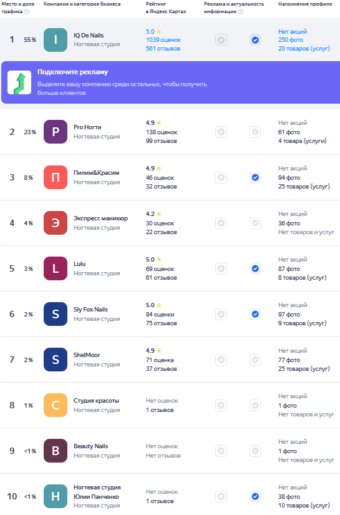Click the Lulu company avatar icon
Screen dimensions: 340x515
(56, 268)
